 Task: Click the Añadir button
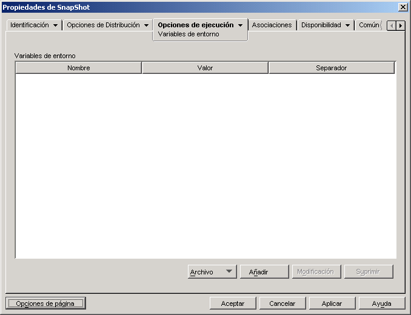click(264, 272)
